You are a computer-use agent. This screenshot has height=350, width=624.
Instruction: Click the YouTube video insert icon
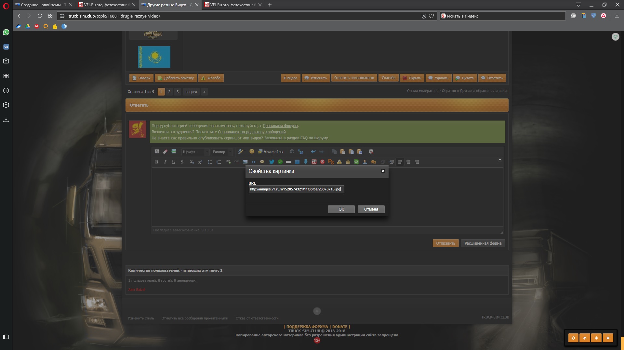314,162
